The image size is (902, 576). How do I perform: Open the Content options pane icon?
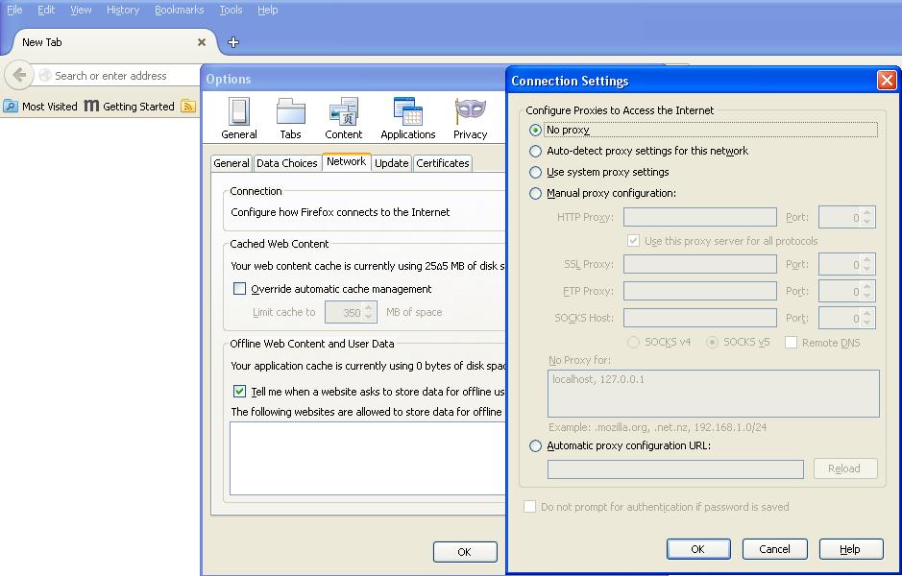[x=344, y=118]
